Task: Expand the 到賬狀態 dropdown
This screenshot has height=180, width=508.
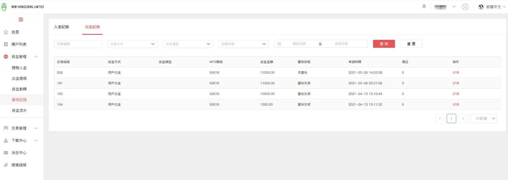Action: click(x=244, y=44)
